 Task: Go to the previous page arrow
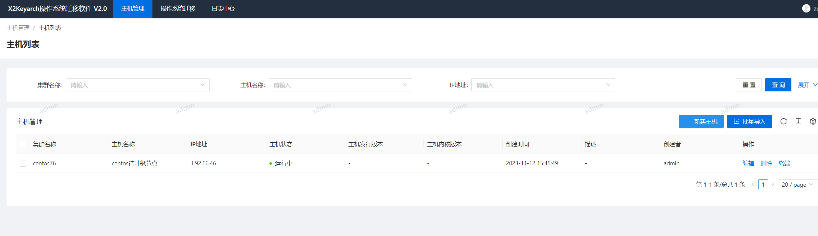point(753,184)
